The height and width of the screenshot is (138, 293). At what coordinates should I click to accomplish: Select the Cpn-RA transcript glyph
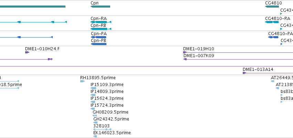(x=101, y=22)
